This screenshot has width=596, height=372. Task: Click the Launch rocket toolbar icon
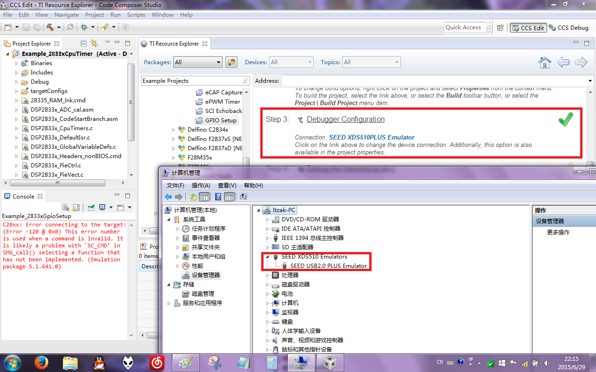[106, 27]
